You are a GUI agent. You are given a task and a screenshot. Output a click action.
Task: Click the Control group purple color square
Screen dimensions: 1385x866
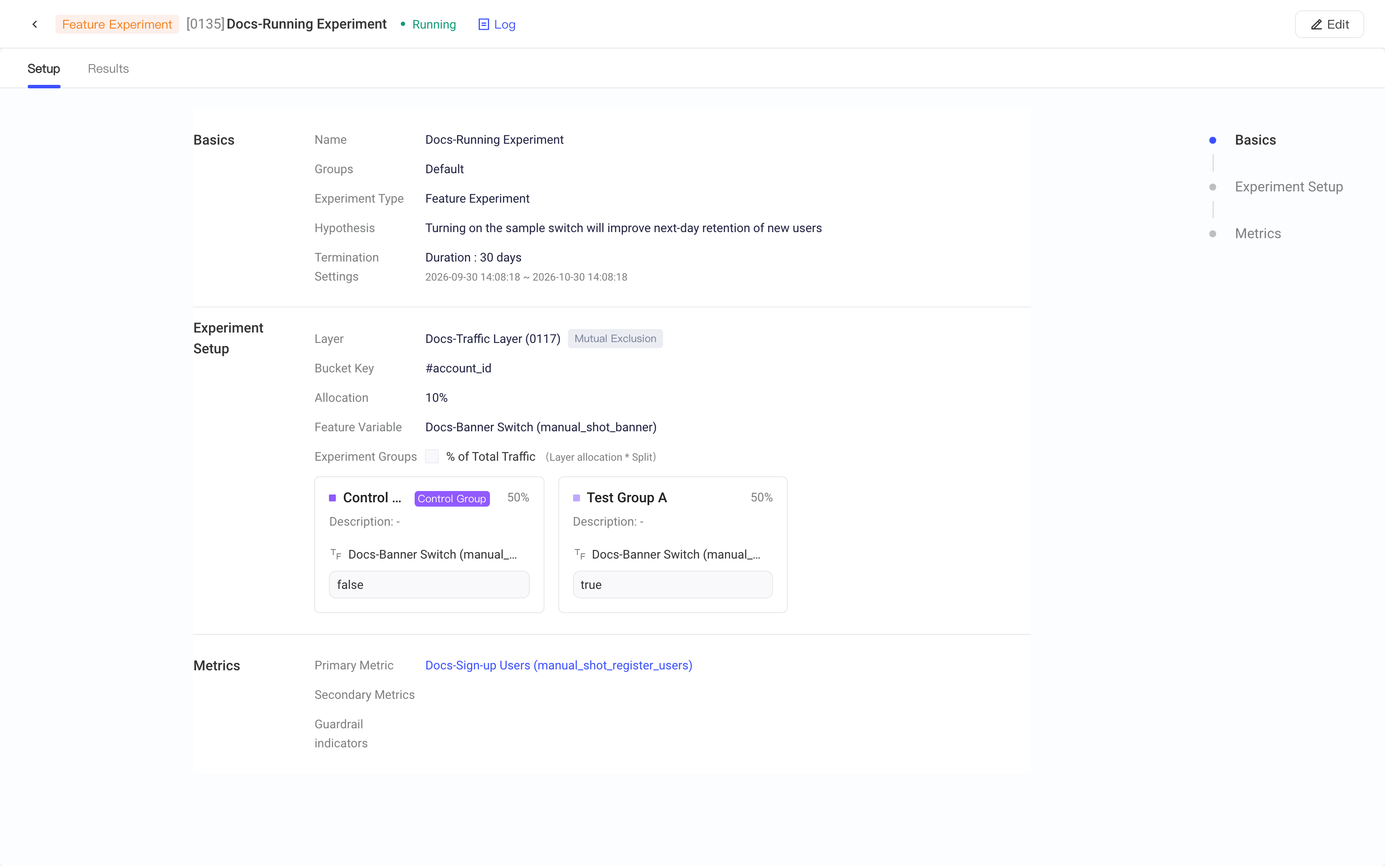(332, 498)
